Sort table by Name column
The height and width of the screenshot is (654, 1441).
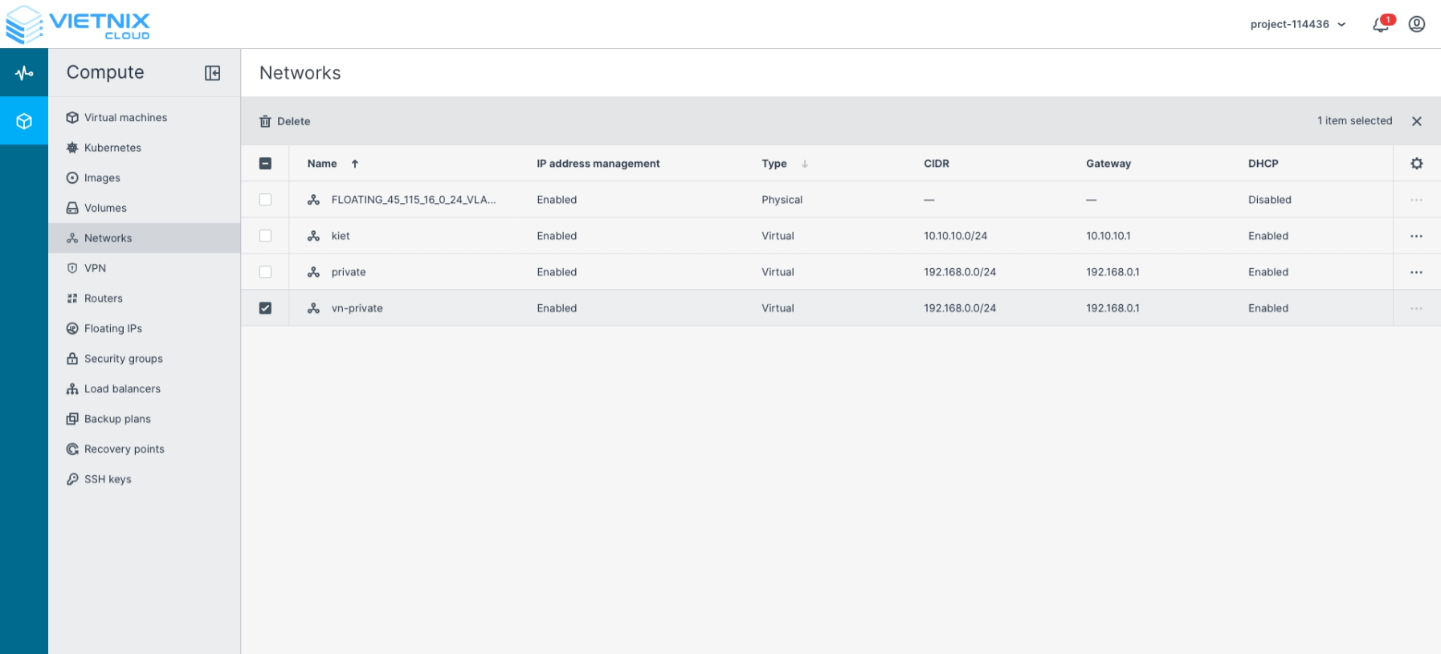(323, 164)
